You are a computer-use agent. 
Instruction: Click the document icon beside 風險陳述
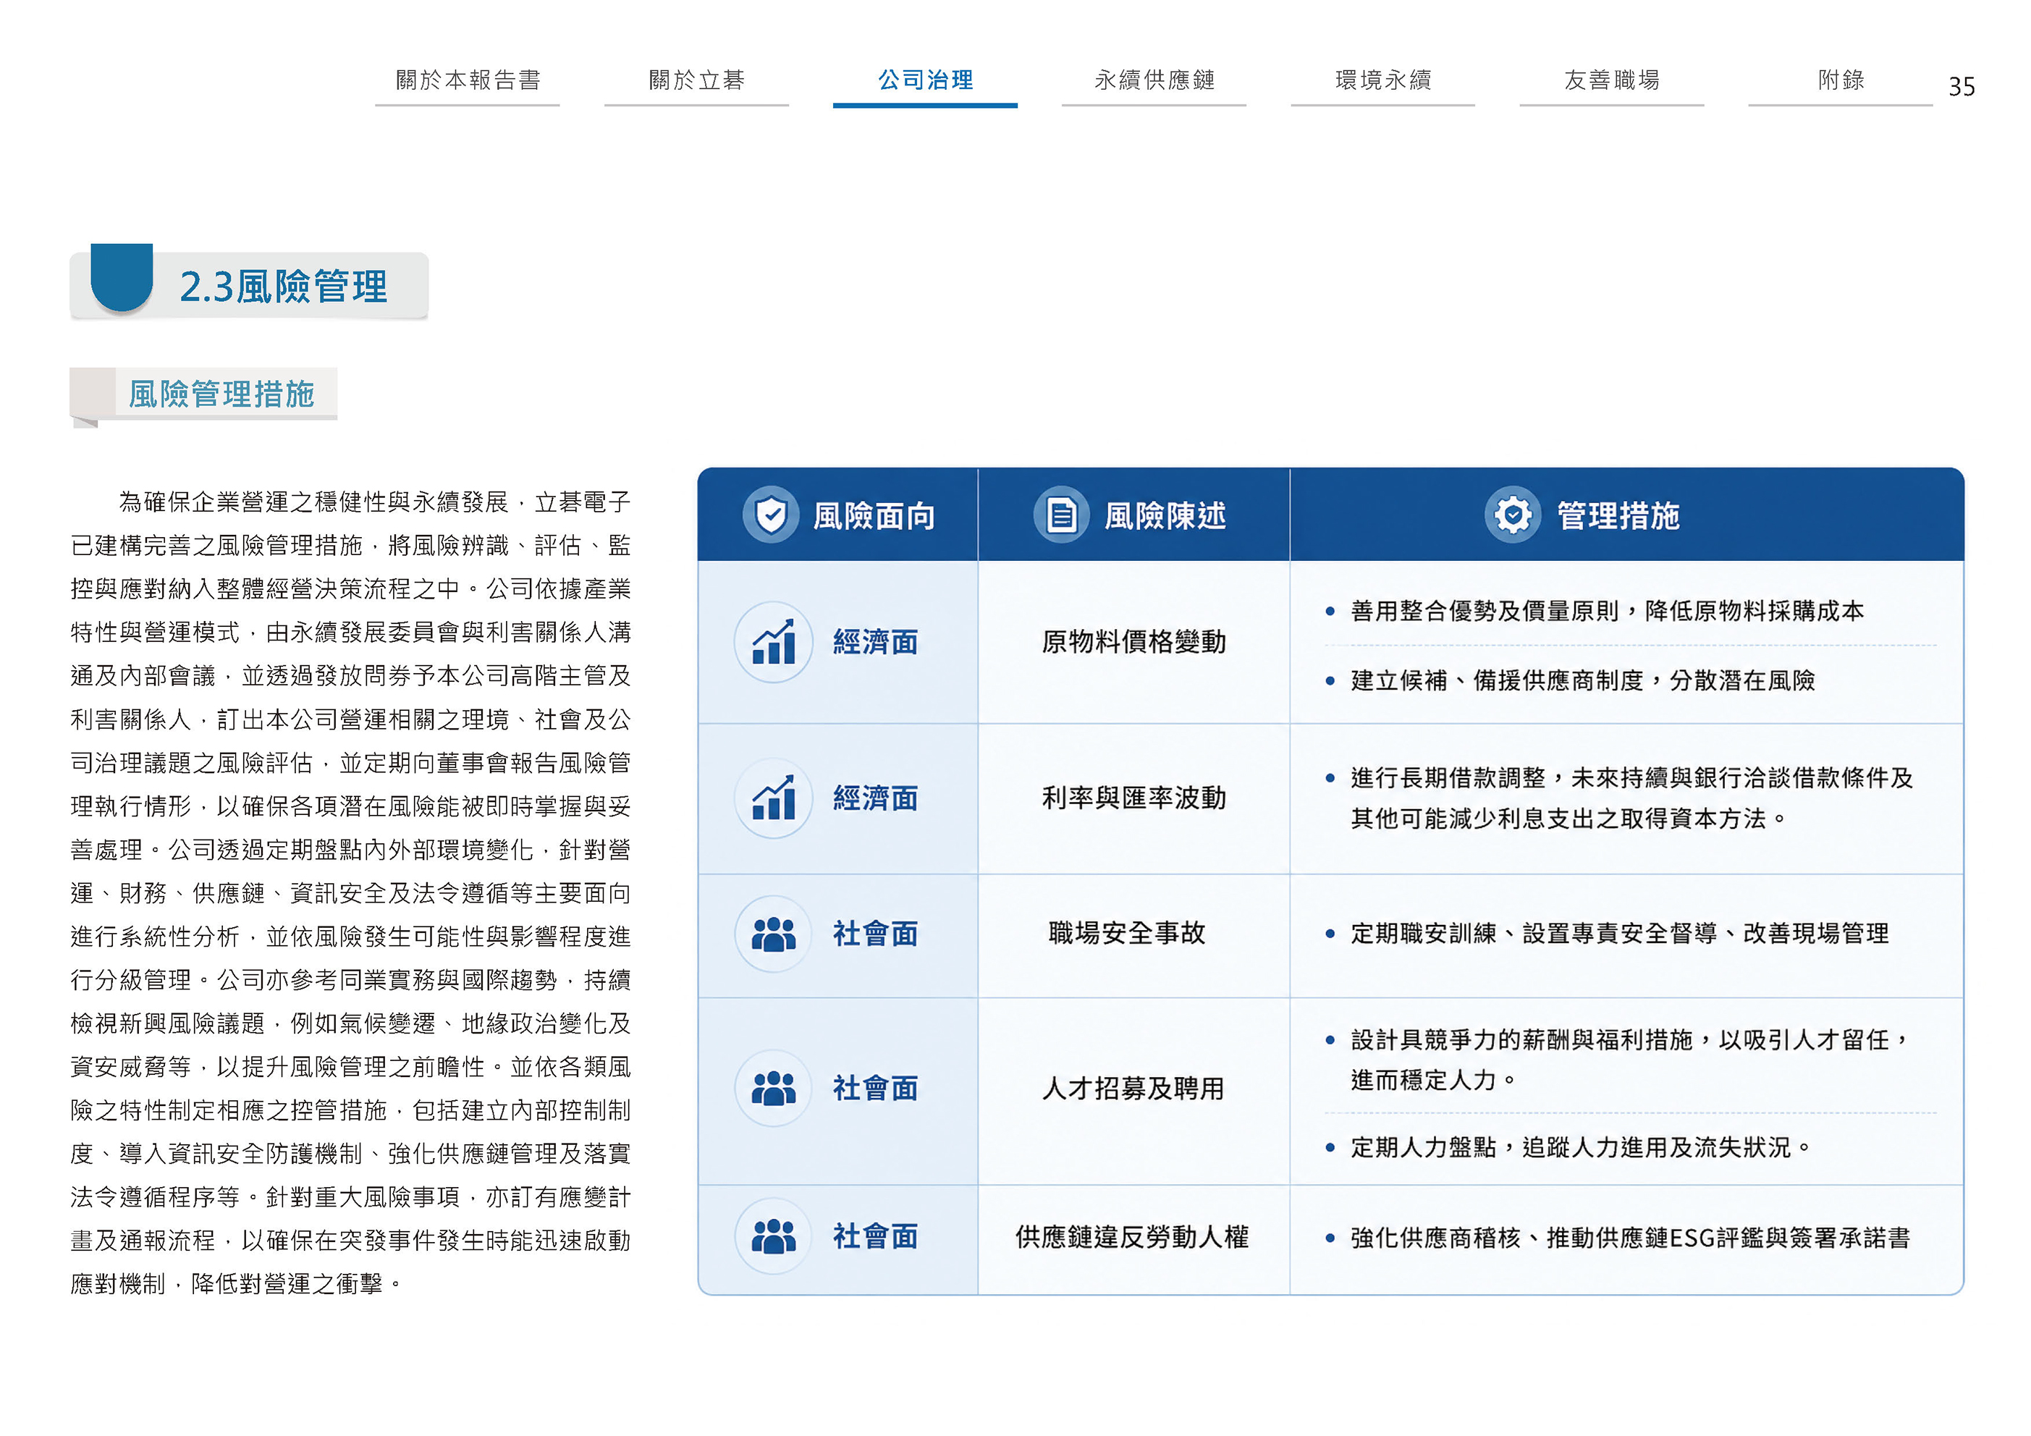pos(1060,514)
